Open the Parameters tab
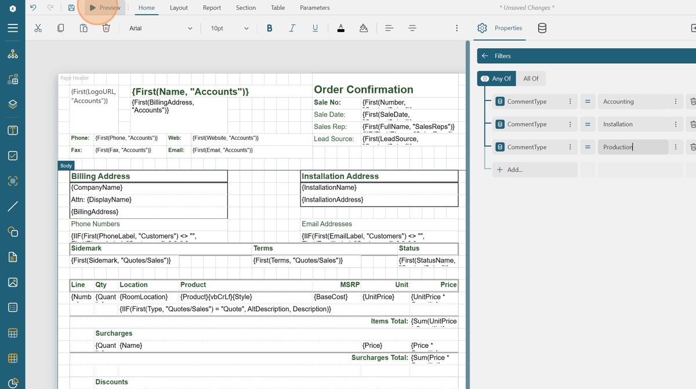The image size is (696, 389). 314,8
